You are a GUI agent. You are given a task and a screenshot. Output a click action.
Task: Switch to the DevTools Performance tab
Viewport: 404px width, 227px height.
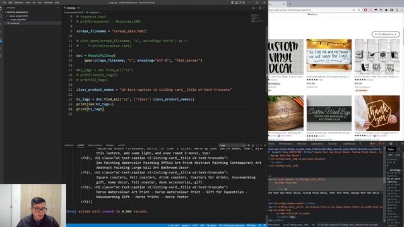coord(285,144)
